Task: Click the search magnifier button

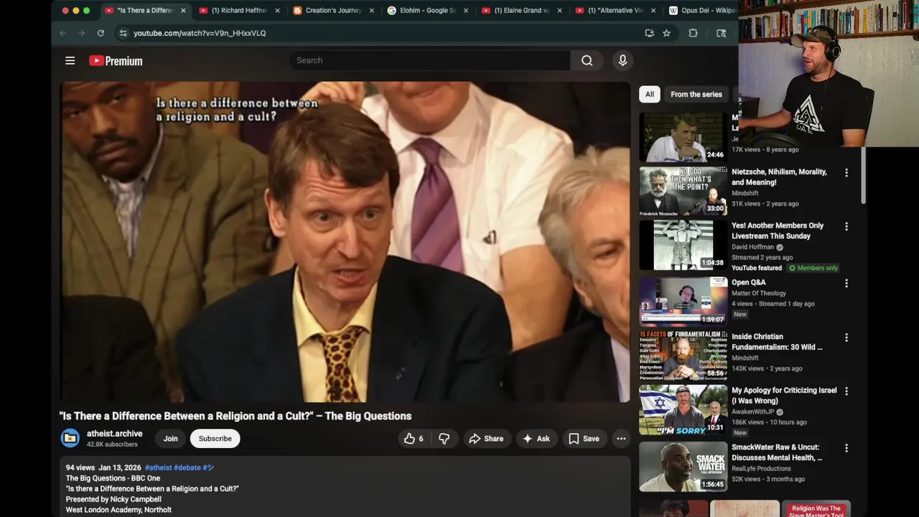Action: [x=587, y=60]
